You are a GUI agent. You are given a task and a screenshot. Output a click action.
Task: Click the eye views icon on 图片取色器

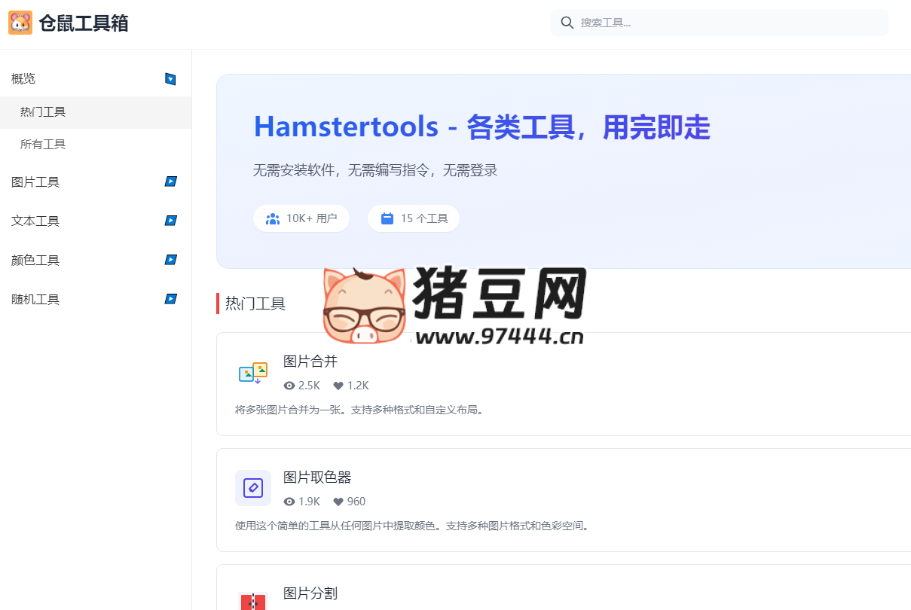289,502
